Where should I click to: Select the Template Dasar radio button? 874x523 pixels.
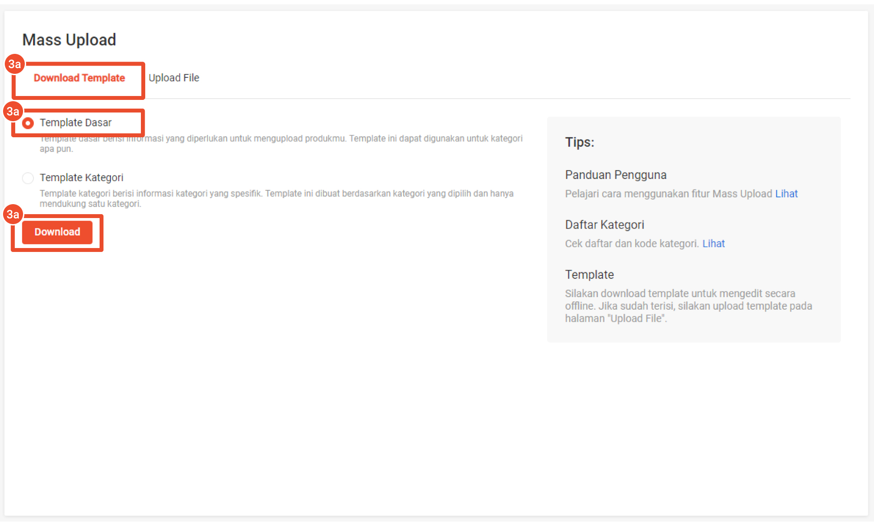(x=28, y=123)
